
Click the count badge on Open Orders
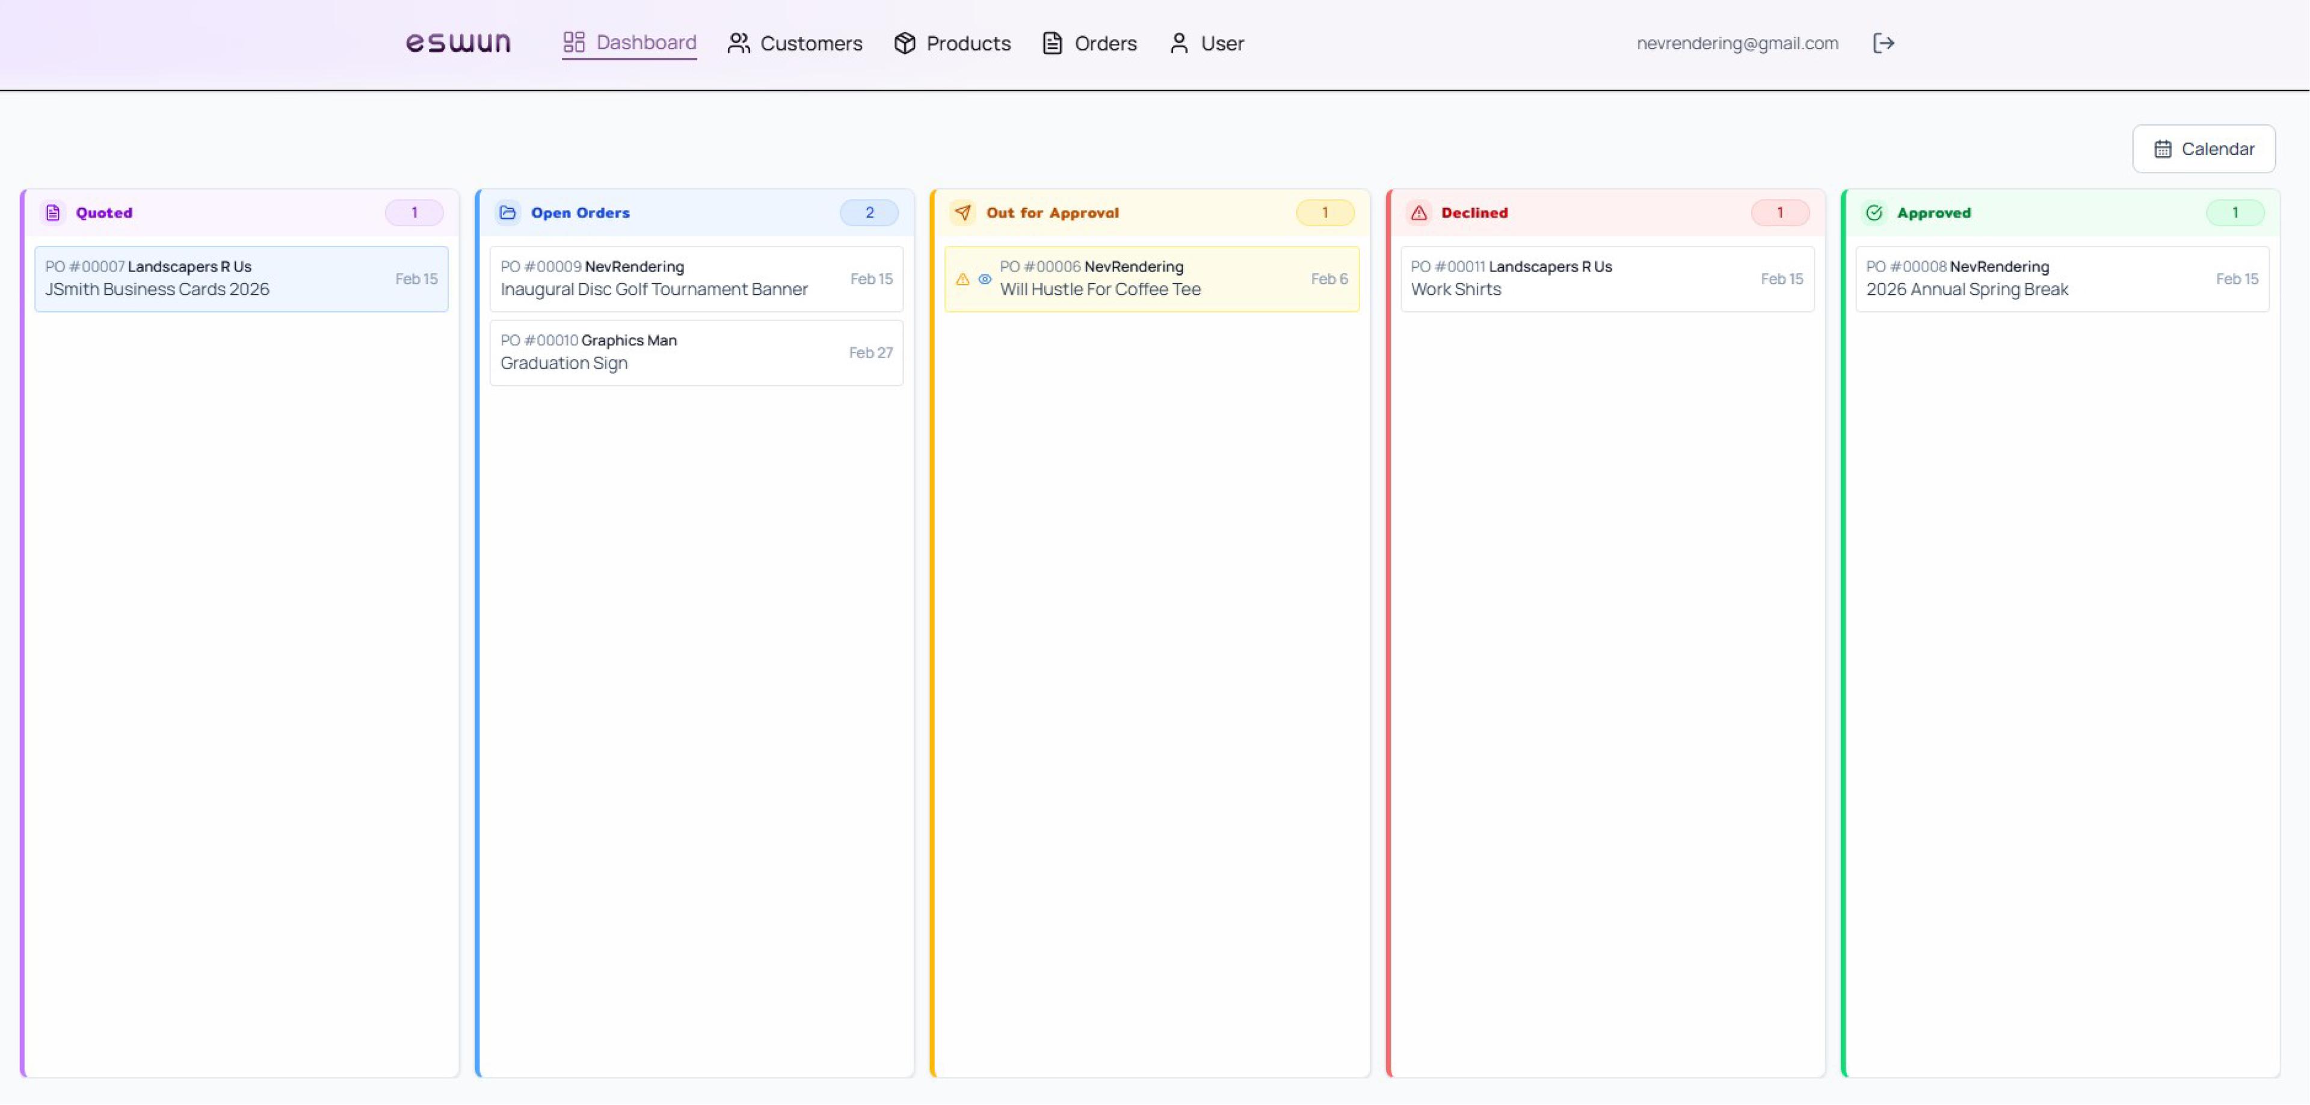(x=868, y=212)
